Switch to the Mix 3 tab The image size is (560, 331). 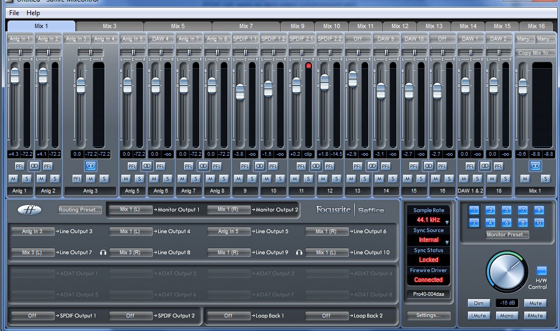tap(109, 27)
